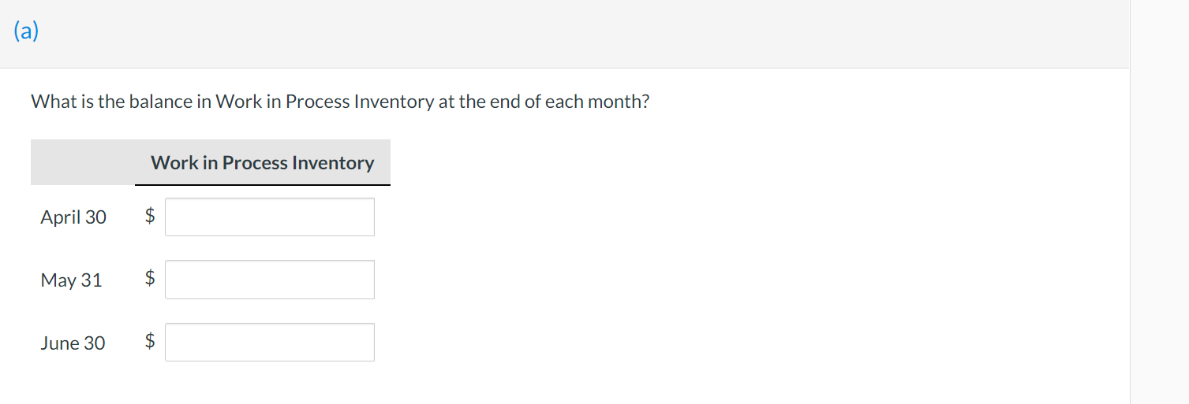Click the Work in Process Inventory header
The height and width of the screenshot is (404, 1189).
[263, 162]
